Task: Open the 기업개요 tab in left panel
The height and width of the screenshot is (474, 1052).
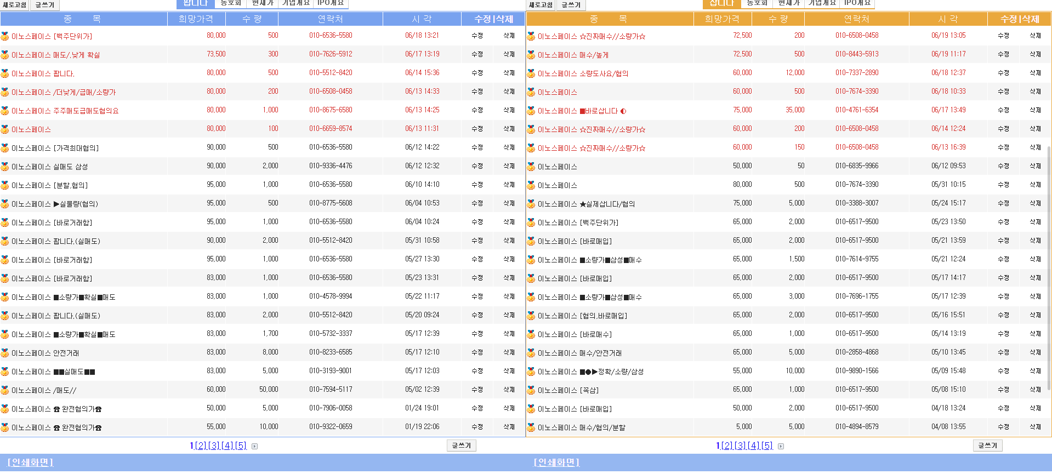Action: [x=296, y=3]
